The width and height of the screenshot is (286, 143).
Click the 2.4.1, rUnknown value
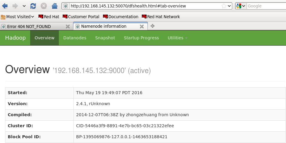(x=93, y=104)
